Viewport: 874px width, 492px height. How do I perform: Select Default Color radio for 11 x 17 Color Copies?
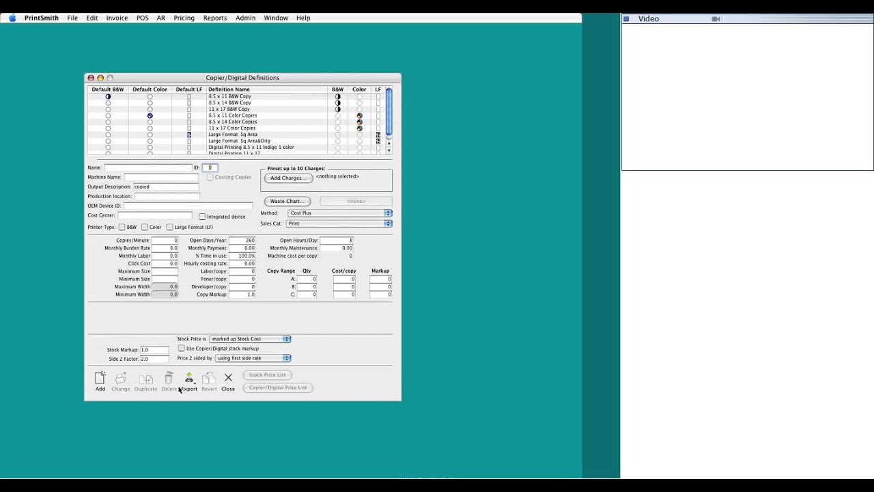[x=150, y=128]
